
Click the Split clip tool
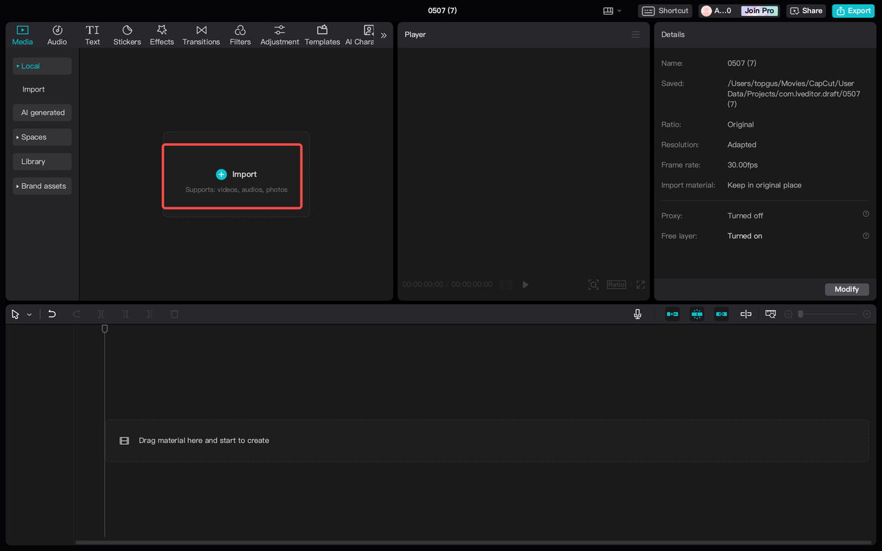(x=101, y=314)
